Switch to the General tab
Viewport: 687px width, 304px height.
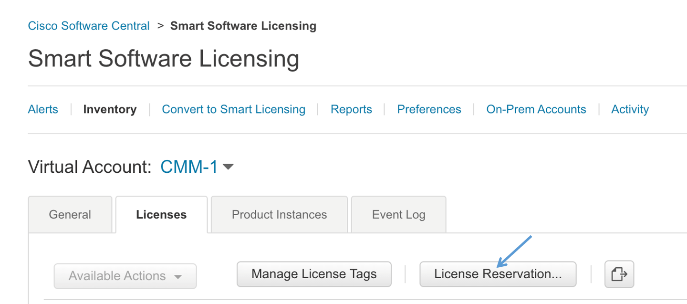tap(70, 214)
